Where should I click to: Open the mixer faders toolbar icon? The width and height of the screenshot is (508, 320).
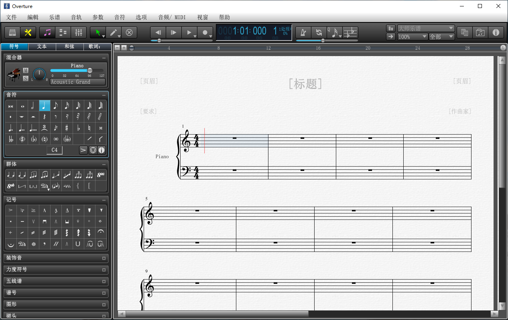pos(78,32)
